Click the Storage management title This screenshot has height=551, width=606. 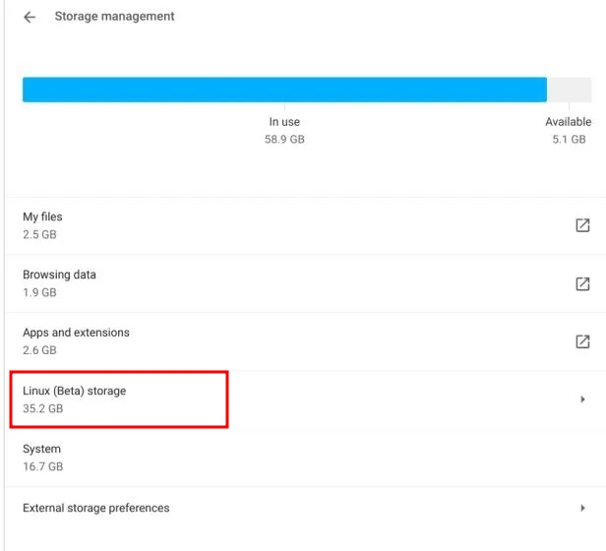[114, 17]
